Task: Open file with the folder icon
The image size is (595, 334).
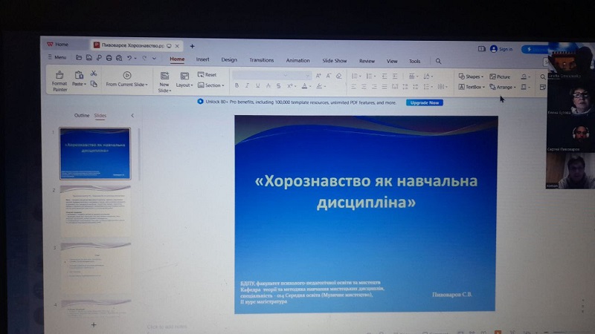Action: tap(79, 58)
